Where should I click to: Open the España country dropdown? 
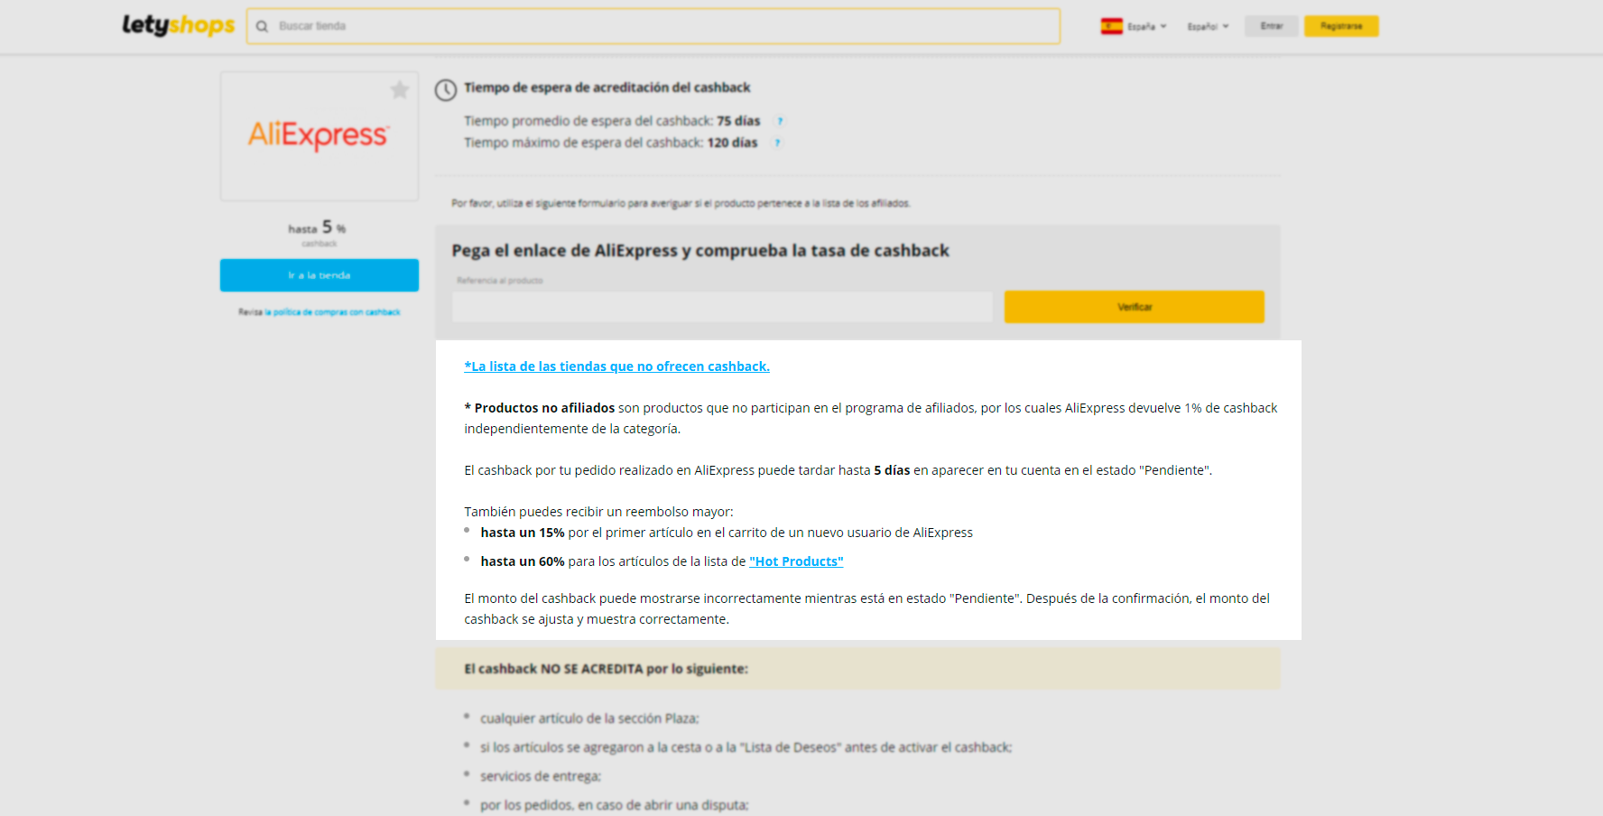click(1146, 26)
